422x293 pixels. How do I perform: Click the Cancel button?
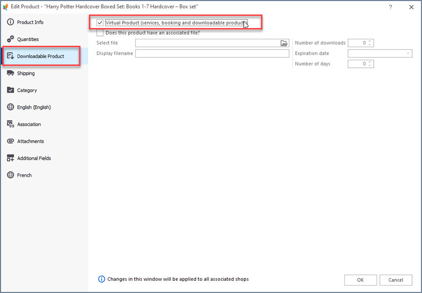click(396, 280)
